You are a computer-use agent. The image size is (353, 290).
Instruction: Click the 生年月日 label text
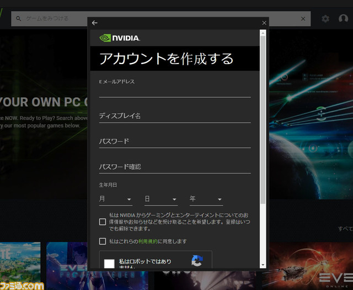point(108,185)
